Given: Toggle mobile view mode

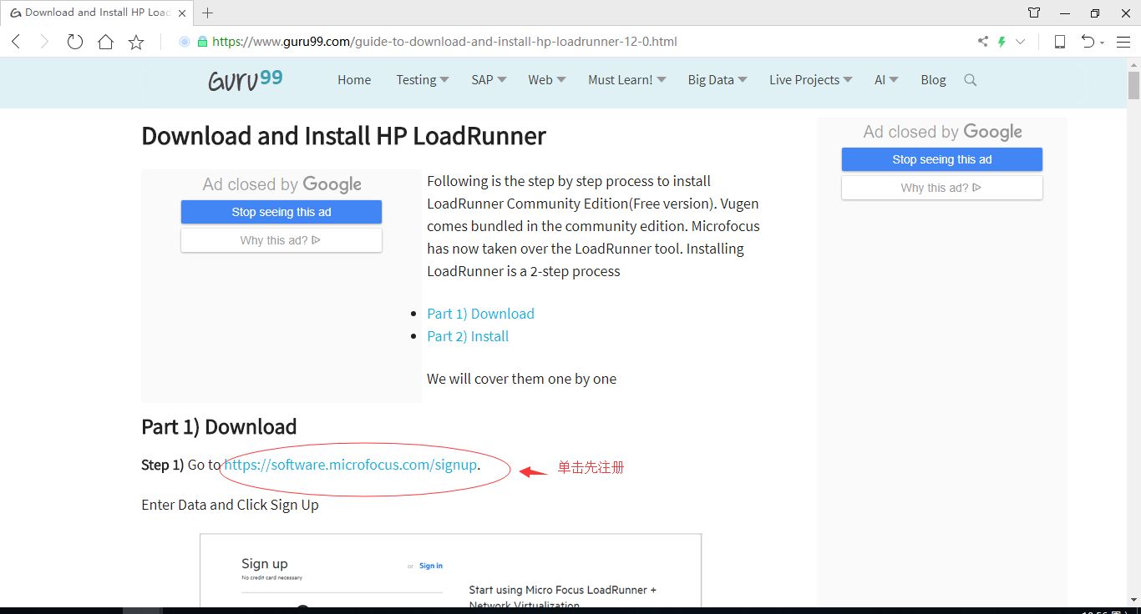Looking at the screenshot, I should point(1059,41).
